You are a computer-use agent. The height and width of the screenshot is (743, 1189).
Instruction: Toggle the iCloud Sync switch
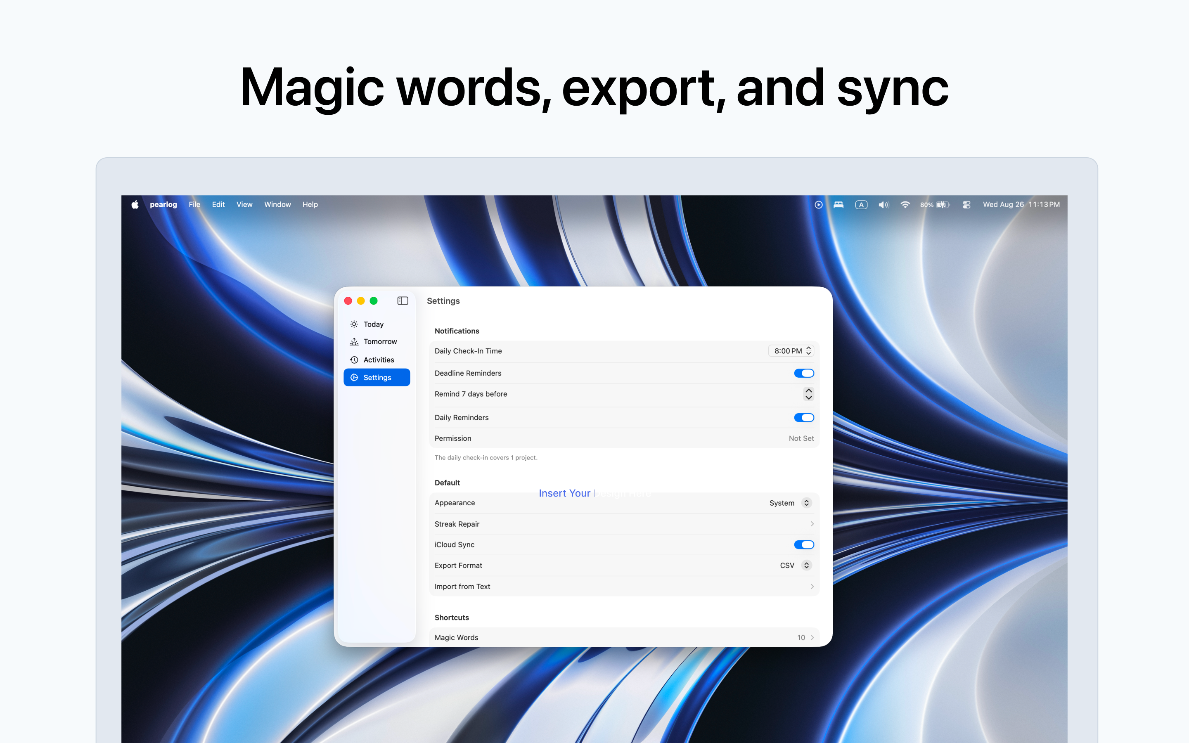click(804, 544)
